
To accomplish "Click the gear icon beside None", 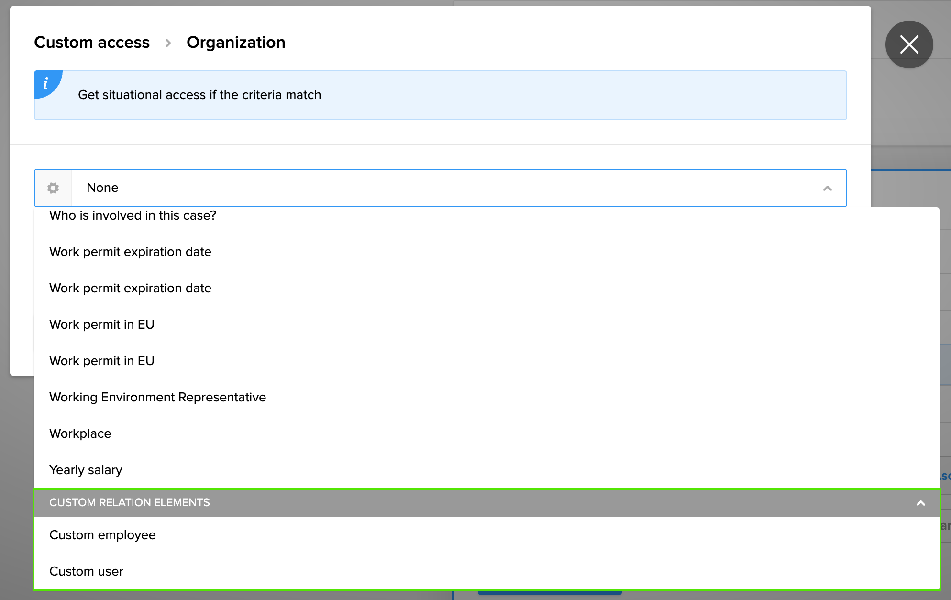I will [x=53, y=188].
